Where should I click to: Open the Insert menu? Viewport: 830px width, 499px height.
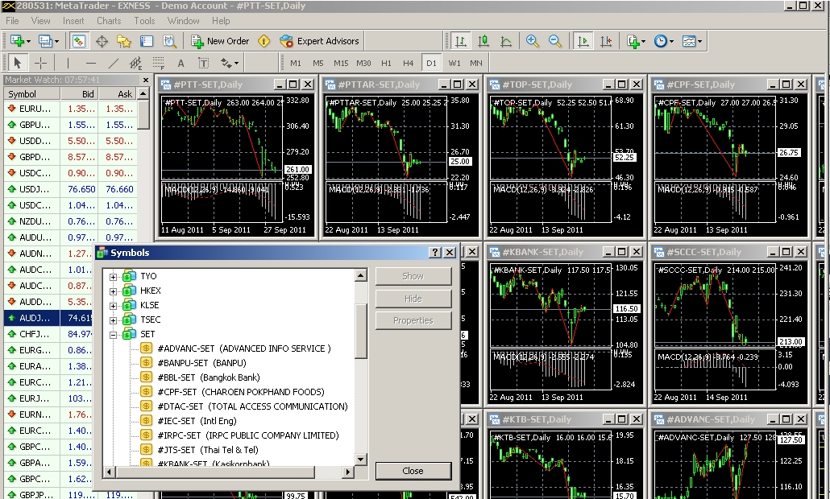click(73, 21)
